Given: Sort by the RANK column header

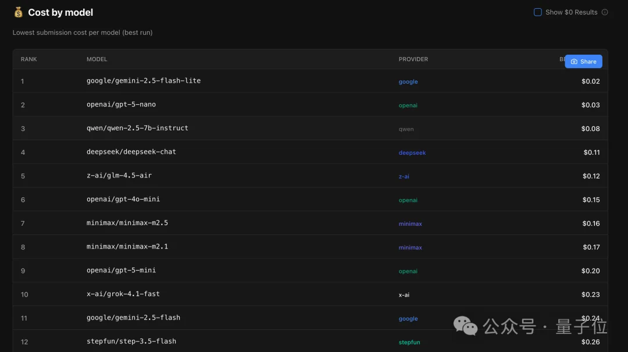Looking at the screenshot, I should (29, 59).
